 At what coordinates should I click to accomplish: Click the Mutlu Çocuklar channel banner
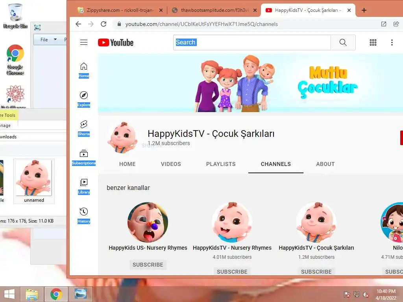(x=250, y=83)
